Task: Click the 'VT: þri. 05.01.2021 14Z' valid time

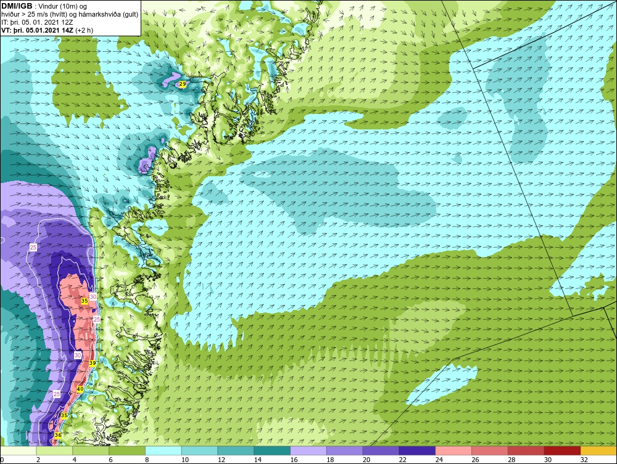Action: [38, 30]
